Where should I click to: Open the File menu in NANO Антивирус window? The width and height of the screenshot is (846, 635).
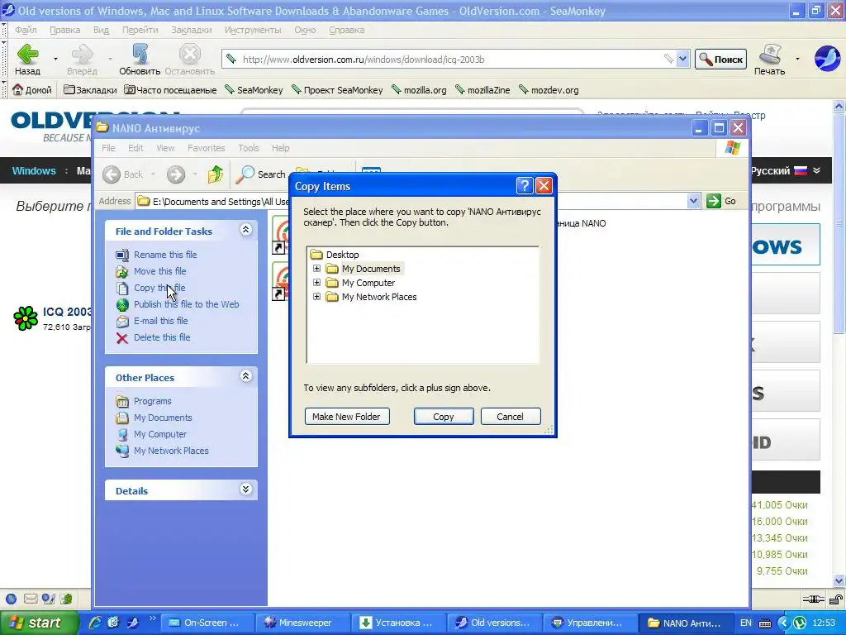tap(108, 147)
